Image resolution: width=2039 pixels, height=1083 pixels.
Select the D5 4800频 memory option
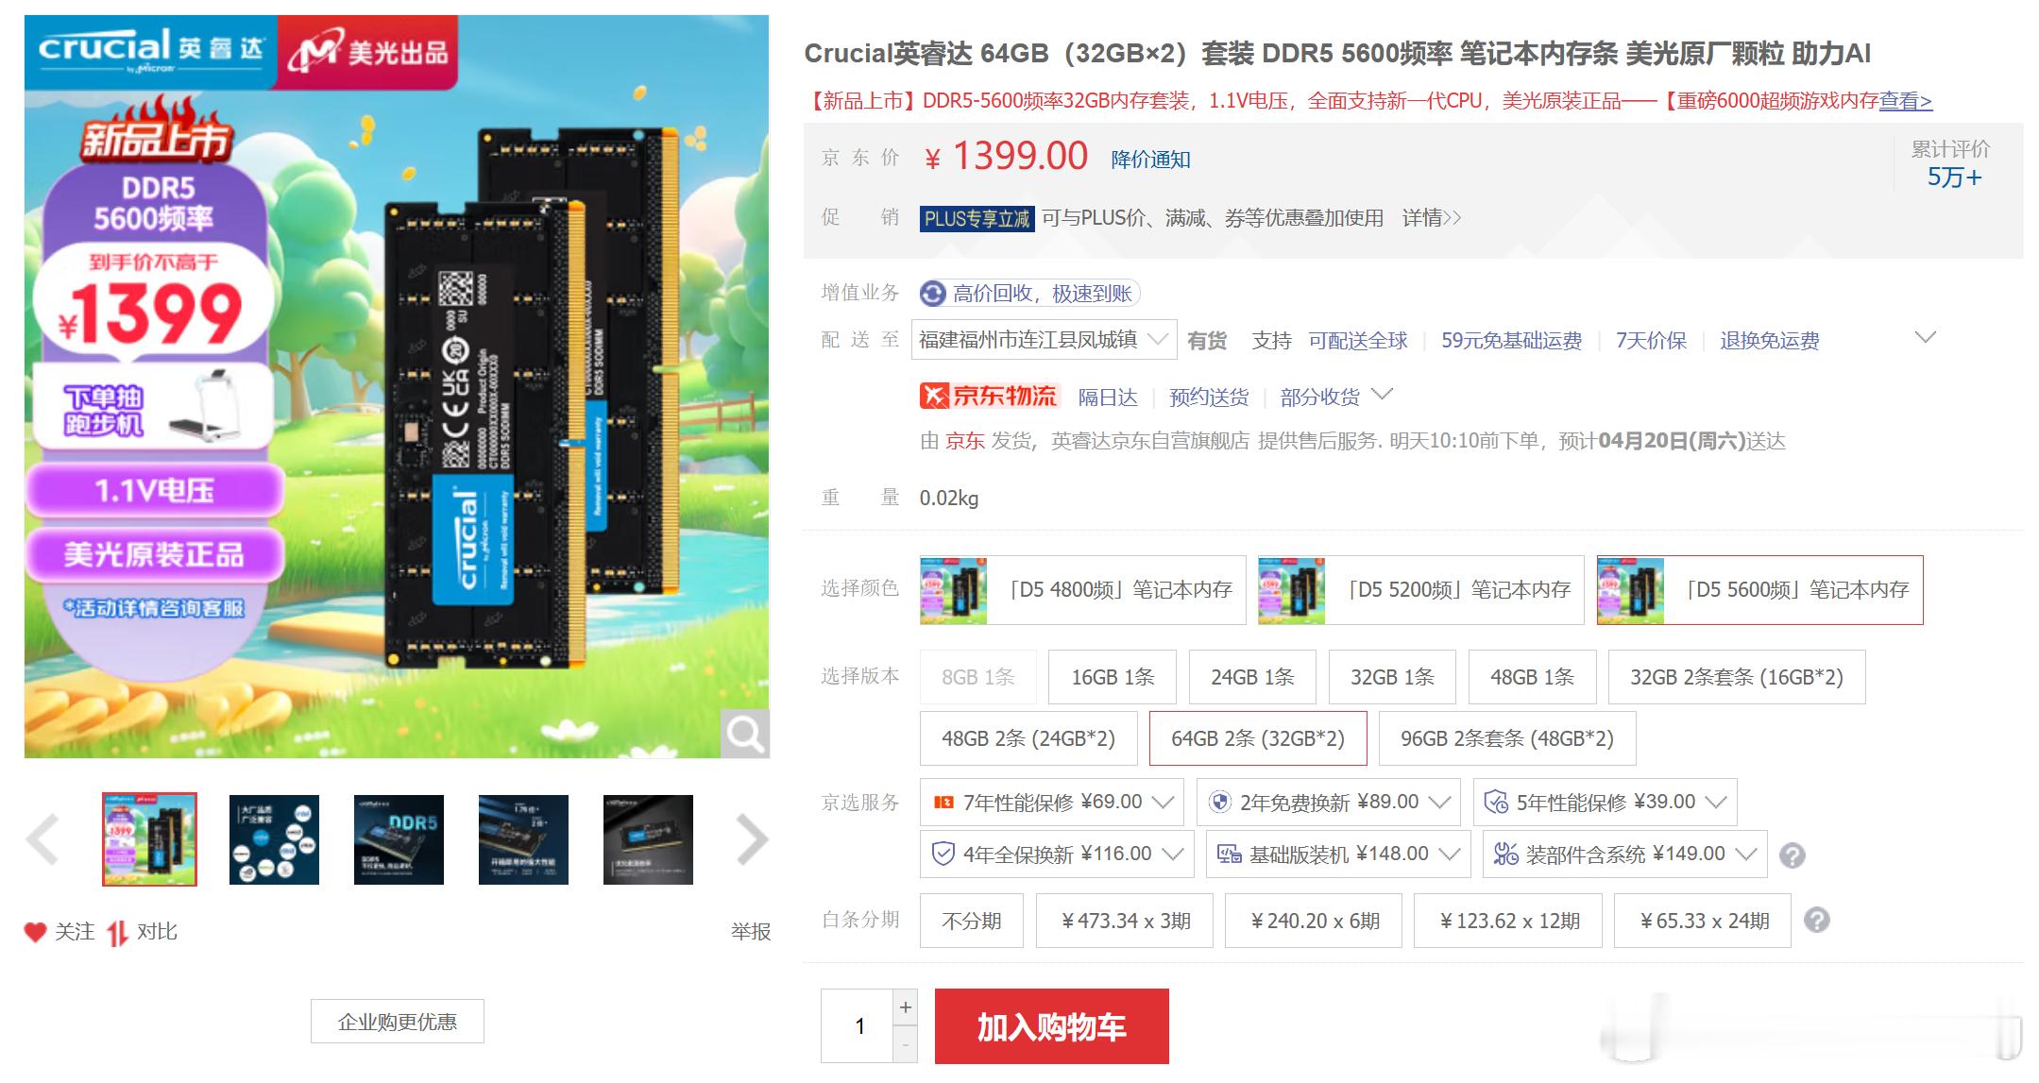click(x=1082, y=590)
